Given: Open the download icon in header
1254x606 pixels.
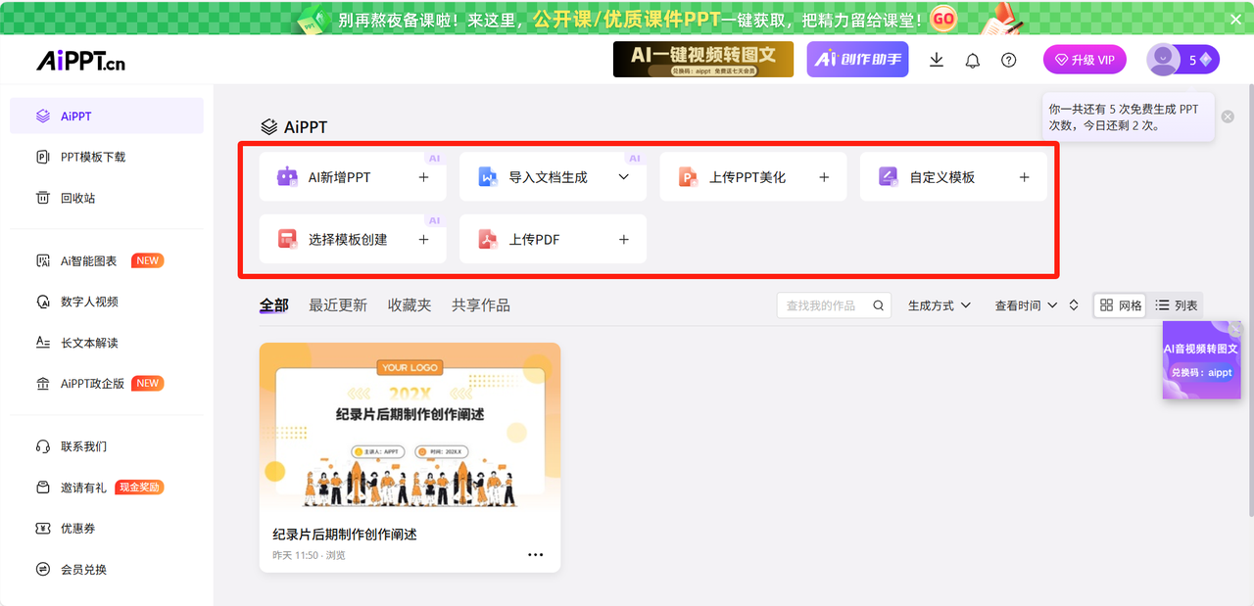Looking at the screenshot, I should (x=937, y=60).
